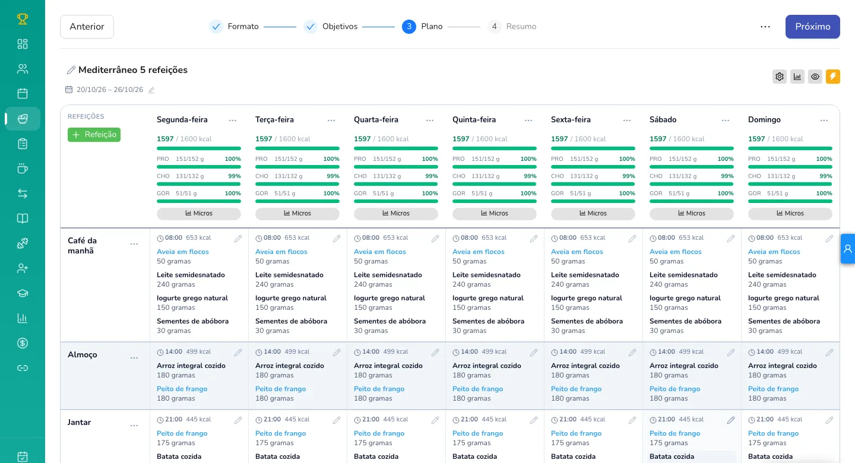Screen dimensions: 855x463
Task: Open the mug icon in the sidebar
Action: (23, 169)
